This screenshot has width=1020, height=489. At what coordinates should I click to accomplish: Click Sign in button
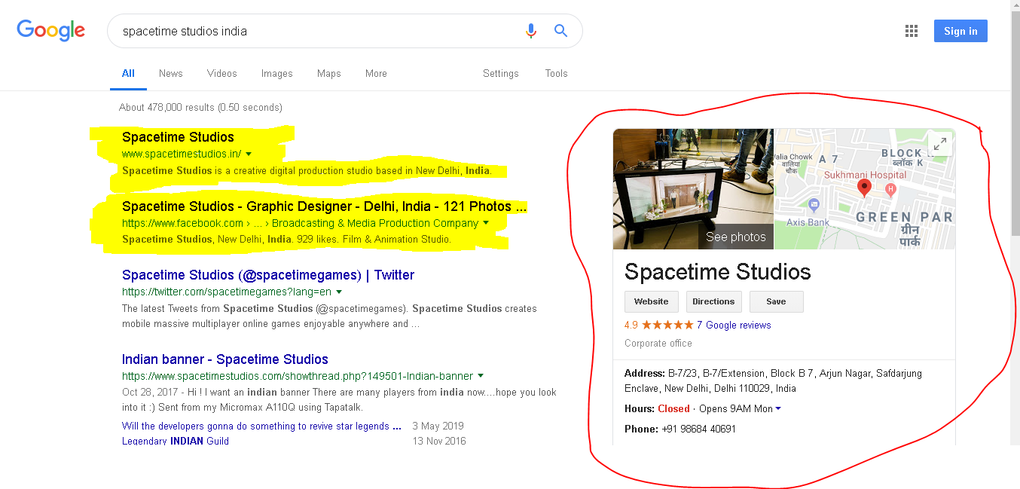(x=960, y=31)
